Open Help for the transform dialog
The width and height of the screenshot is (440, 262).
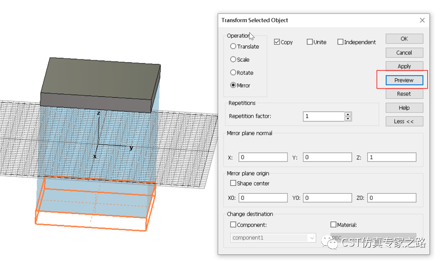(404, 108)
